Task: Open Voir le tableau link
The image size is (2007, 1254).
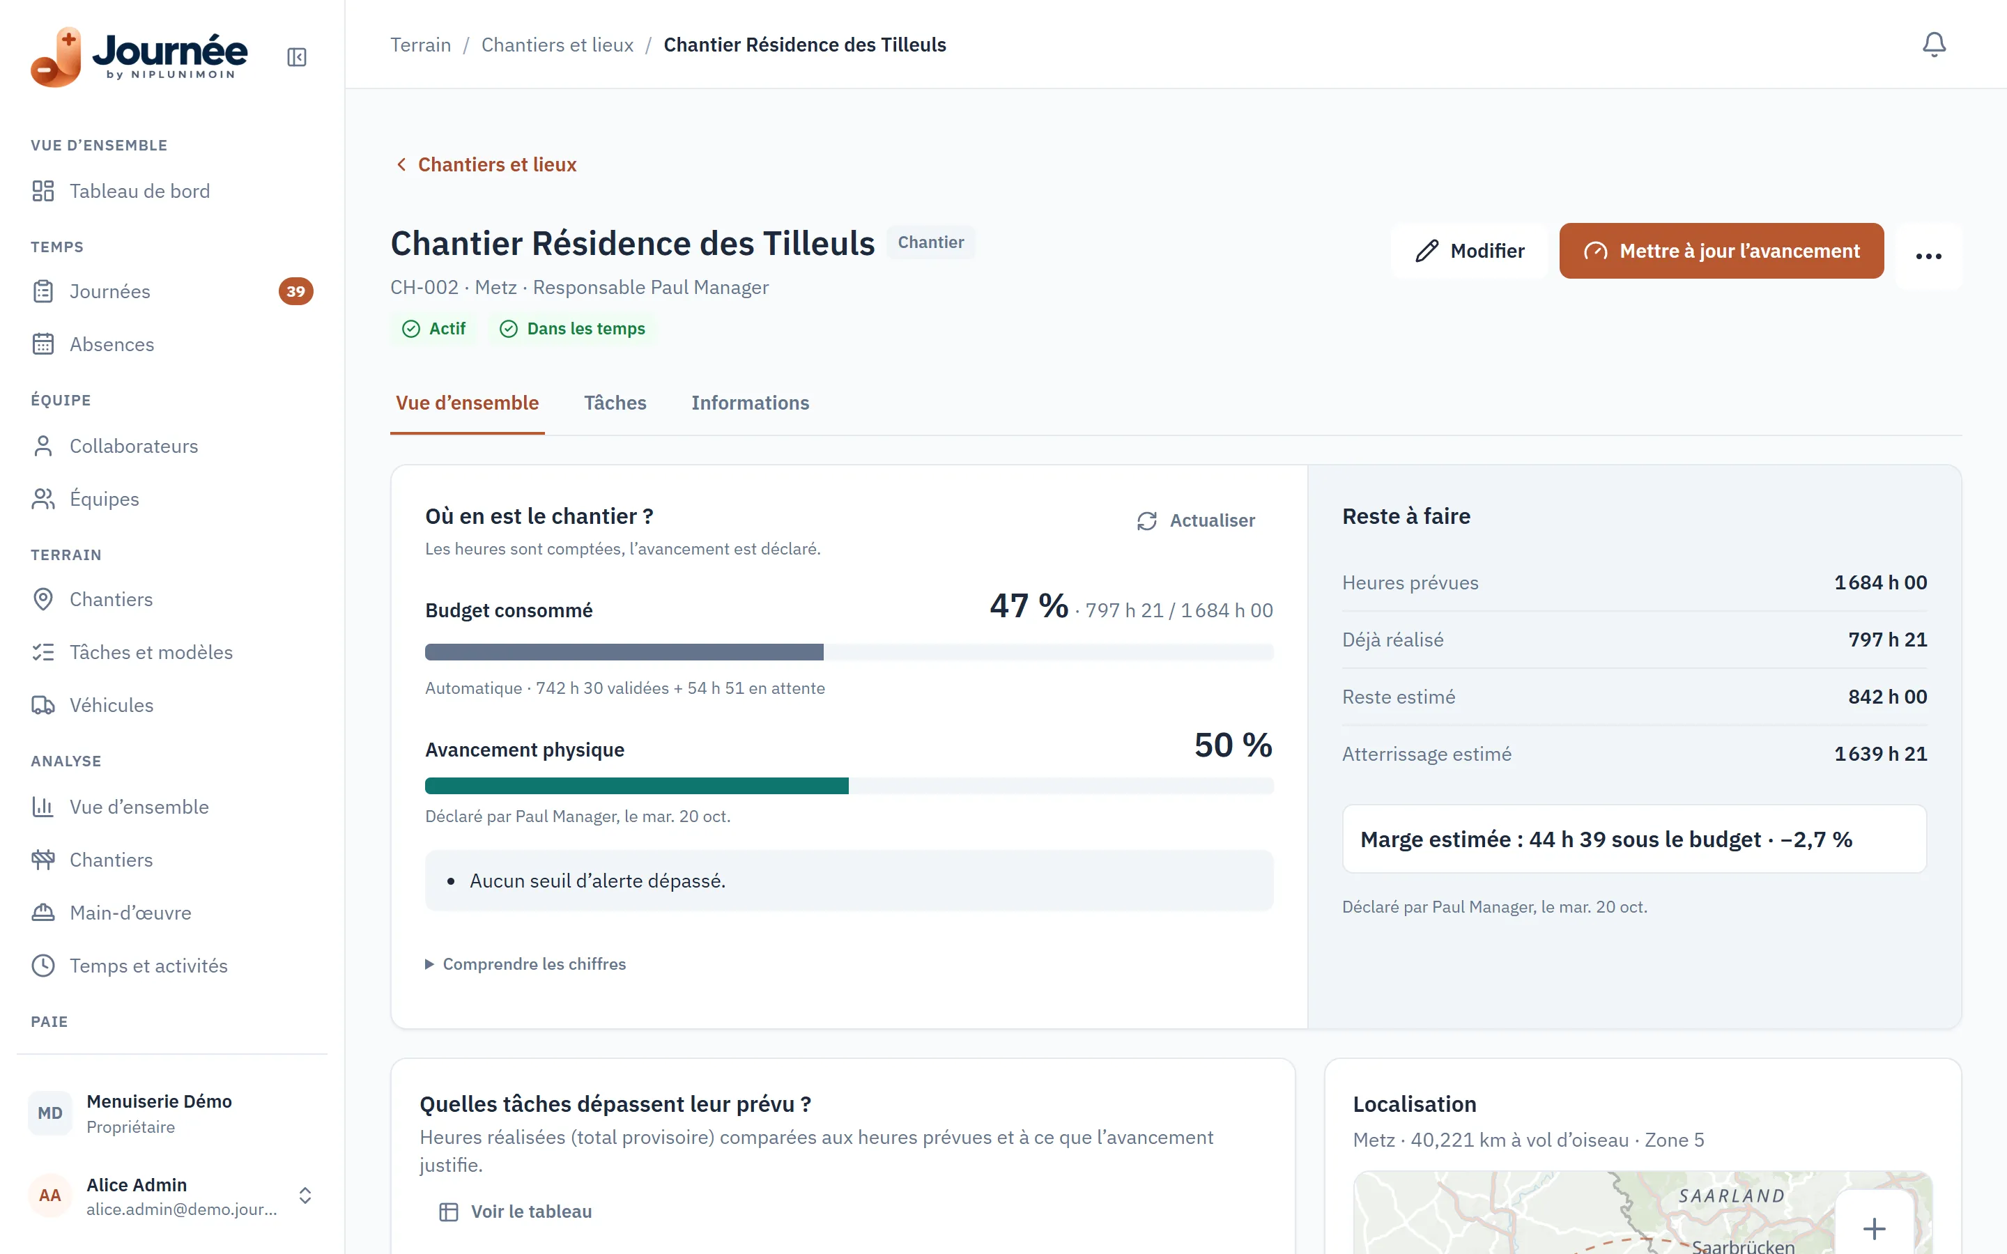Action: click(516, 1212)
